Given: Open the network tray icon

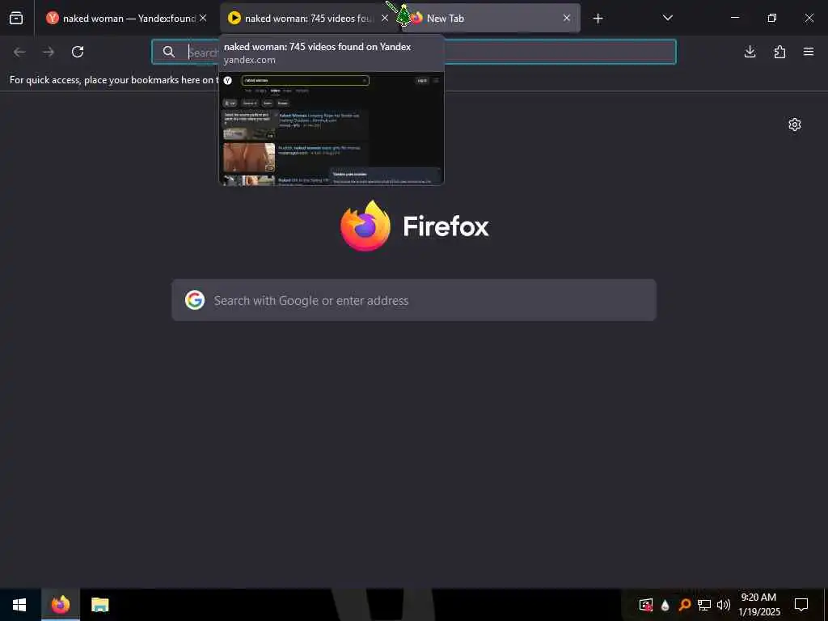Looking at the screenshot, I should pos(704,605).
